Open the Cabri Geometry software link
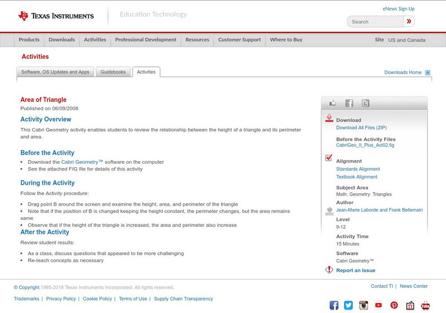 pos(82,162)
